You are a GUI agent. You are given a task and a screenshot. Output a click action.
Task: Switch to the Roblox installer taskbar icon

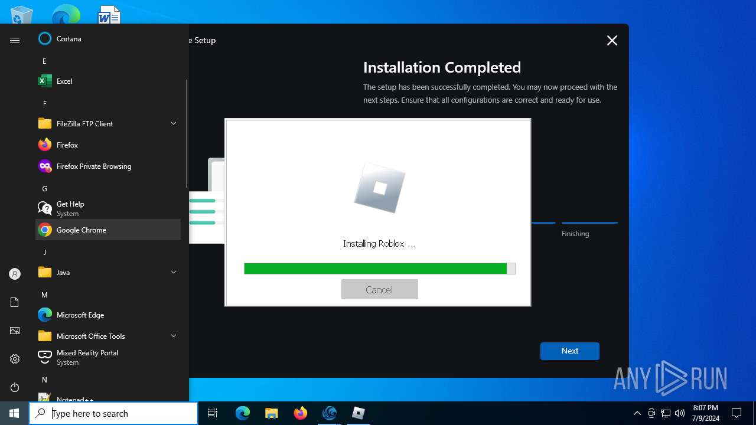[358, 413]
